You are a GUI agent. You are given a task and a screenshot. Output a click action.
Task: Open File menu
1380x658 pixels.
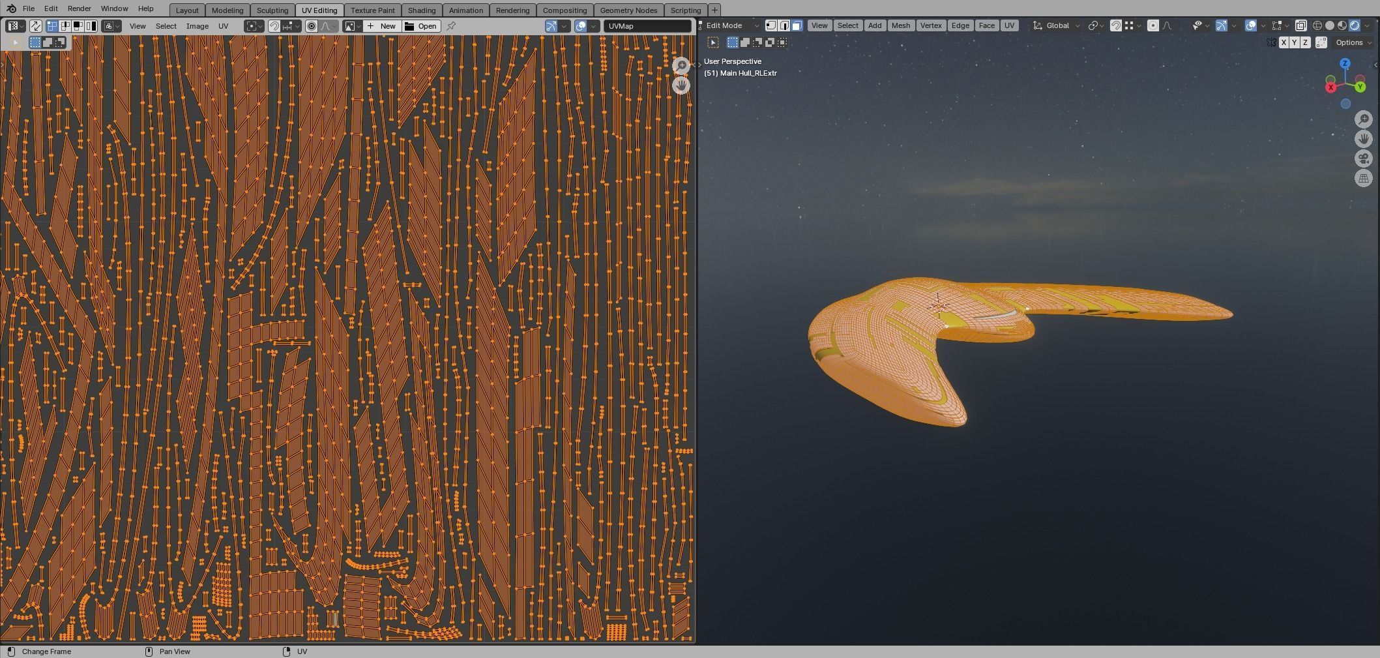29,8
